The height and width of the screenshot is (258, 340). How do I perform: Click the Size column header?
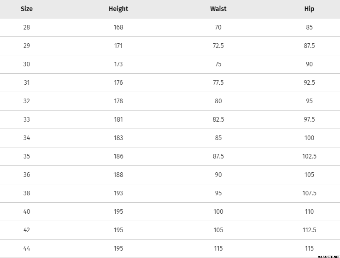pos(27,9)
